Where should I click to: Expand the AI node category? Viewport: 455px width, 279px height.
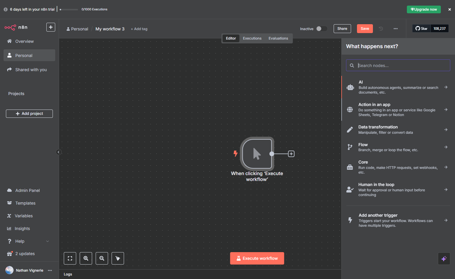(398, 87)
